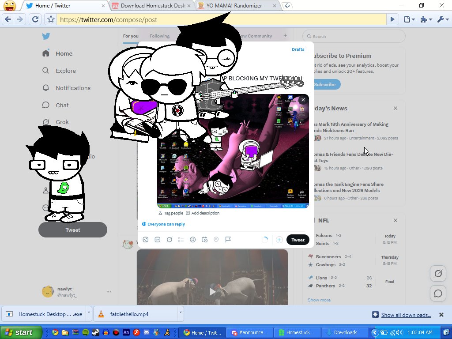The height and width of the screenshot is (339, 452).
Task: Open the GIF picker in the composer
Action: pyautogui.click(x=158, y=240)
